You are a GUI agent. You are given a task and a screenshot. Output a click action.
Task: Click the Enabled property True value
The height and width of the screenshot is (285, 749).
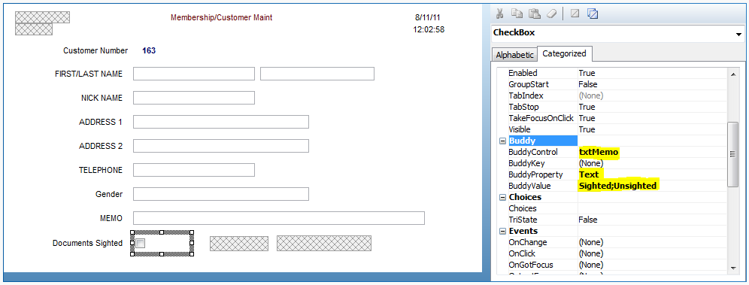587,73
